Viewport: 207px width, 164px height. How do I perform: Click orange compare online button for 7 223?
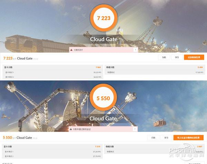(194, 57)
